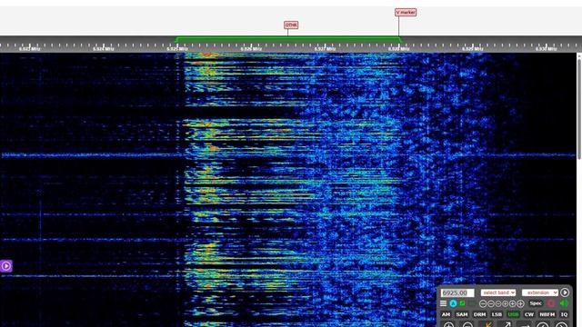Open the extension dropdown
This screenshot has width=582, height=327.
click(539, 292)
